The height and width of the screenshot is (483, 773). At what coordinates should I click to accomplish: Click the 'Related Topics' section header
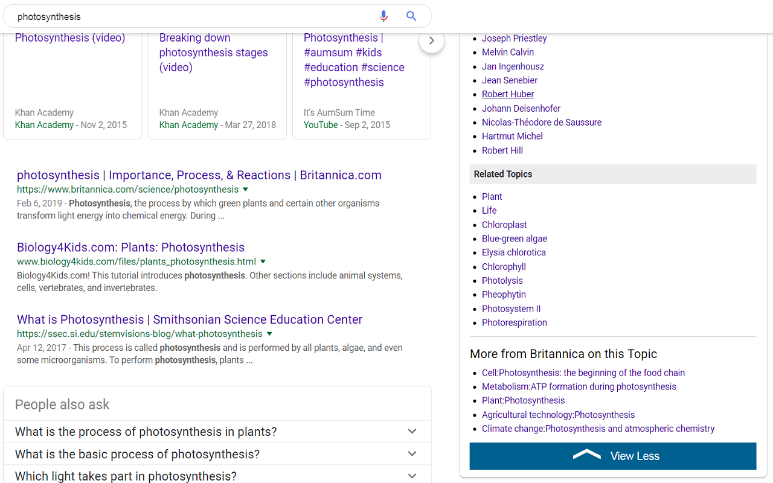[x=613, y=174]
